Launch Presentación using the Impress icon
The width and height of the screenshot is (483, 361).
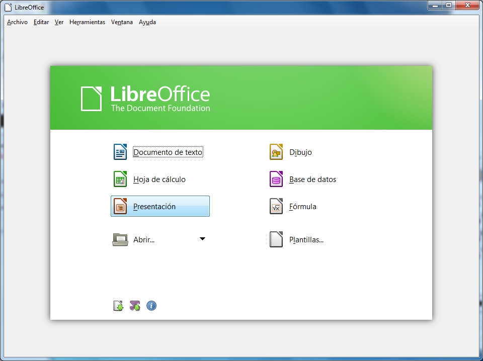[x=120, y=206]
